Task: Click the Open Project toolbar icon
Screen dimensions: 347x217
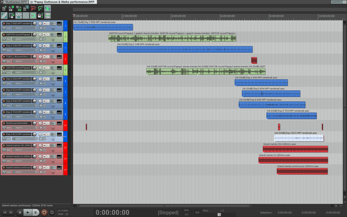Action: 11,8
